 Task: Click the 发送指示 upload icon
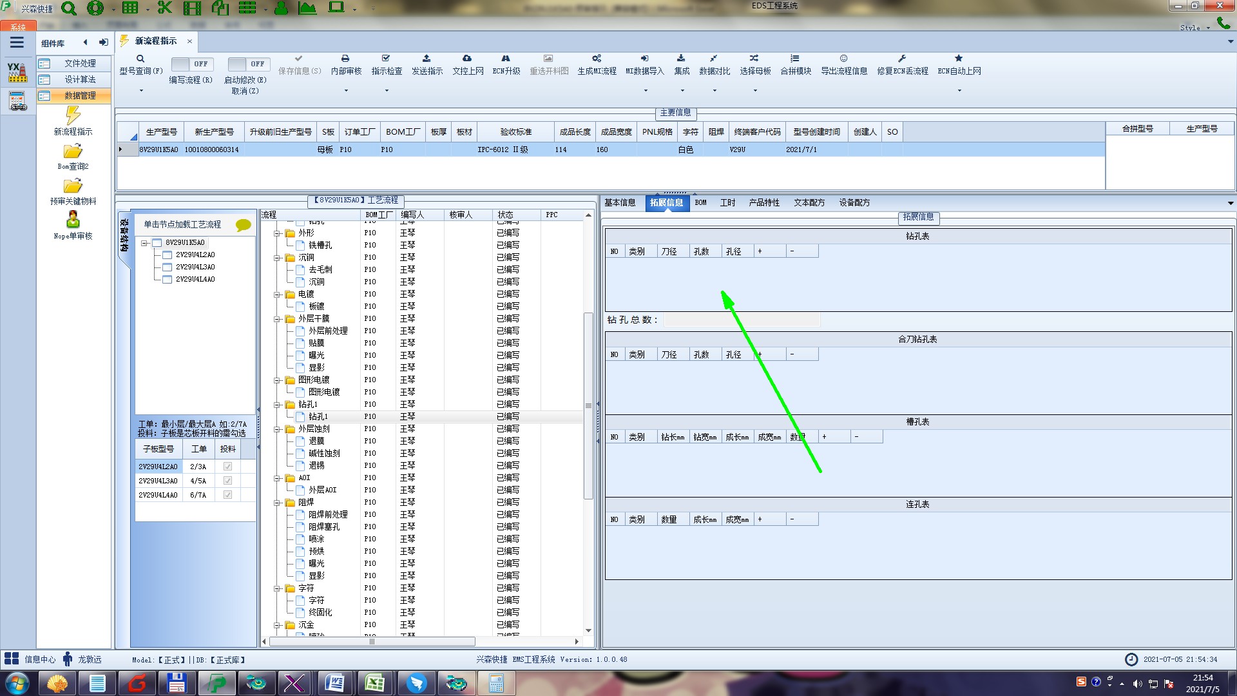coord(427,59)
